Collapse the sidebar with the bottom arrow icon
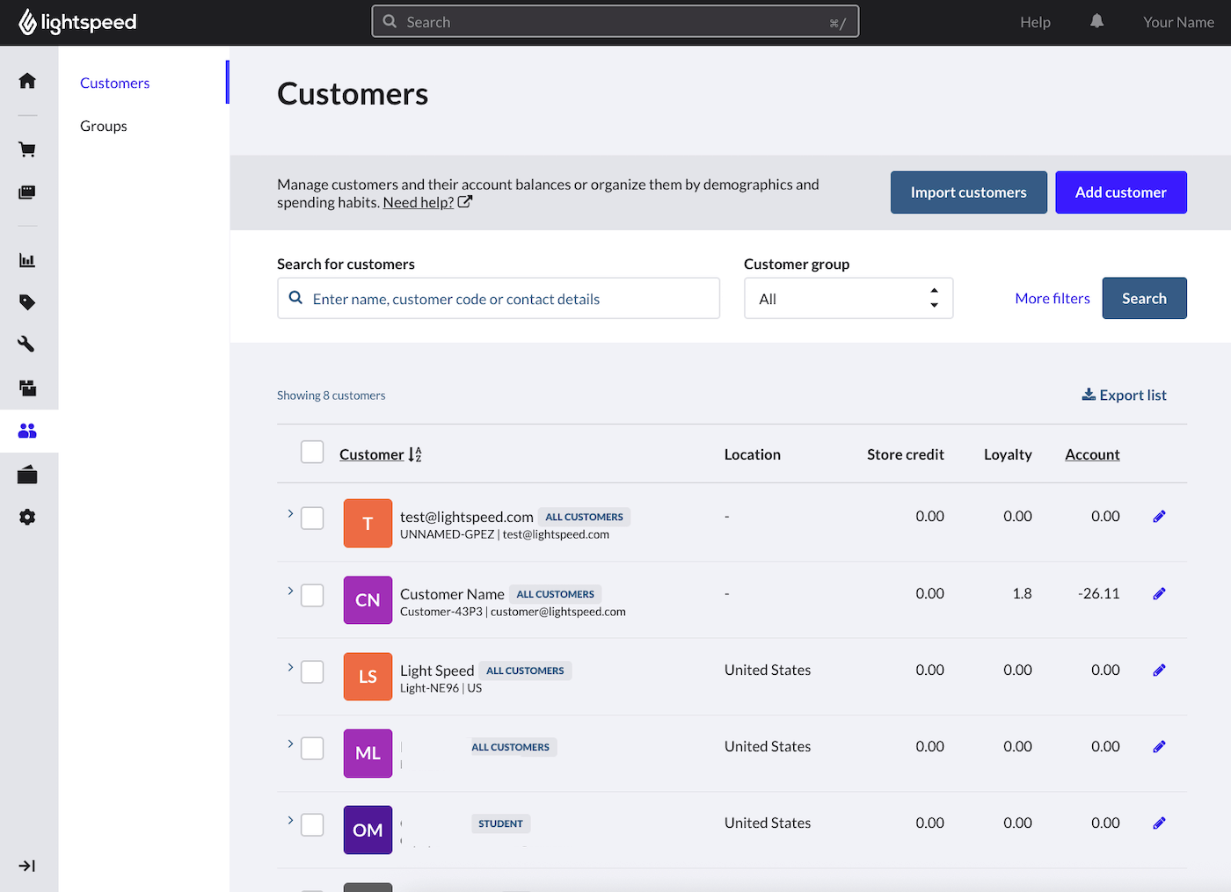The height and width of the screenshot is (892, 1231). pos(27,866)
